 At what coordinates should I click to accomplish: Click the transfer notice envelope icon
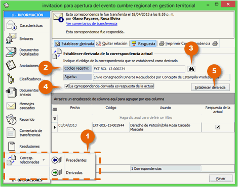(58, 18)
